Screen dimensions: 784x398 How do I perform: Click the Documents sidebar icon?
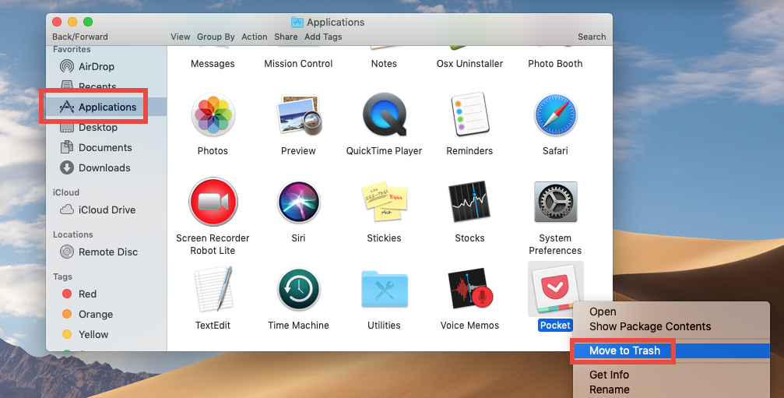point(66,147)
